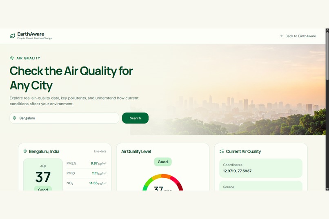329x219 pixels.
Task: Click the EarthAware leaf logo icon
Action: 12,36
